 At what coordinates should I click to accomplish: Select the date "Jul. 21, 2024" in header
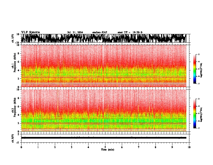[x=75, y=32]
